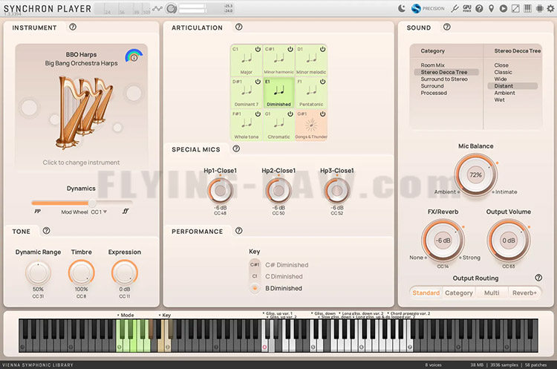Click the Hp2-Close1 mic knob
This screenshot has width=557, height=369.
[278, 190]
